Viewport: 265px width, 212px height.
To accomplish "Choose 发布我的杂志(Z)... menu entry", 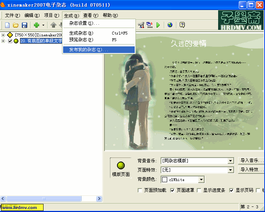I will 99,50.
